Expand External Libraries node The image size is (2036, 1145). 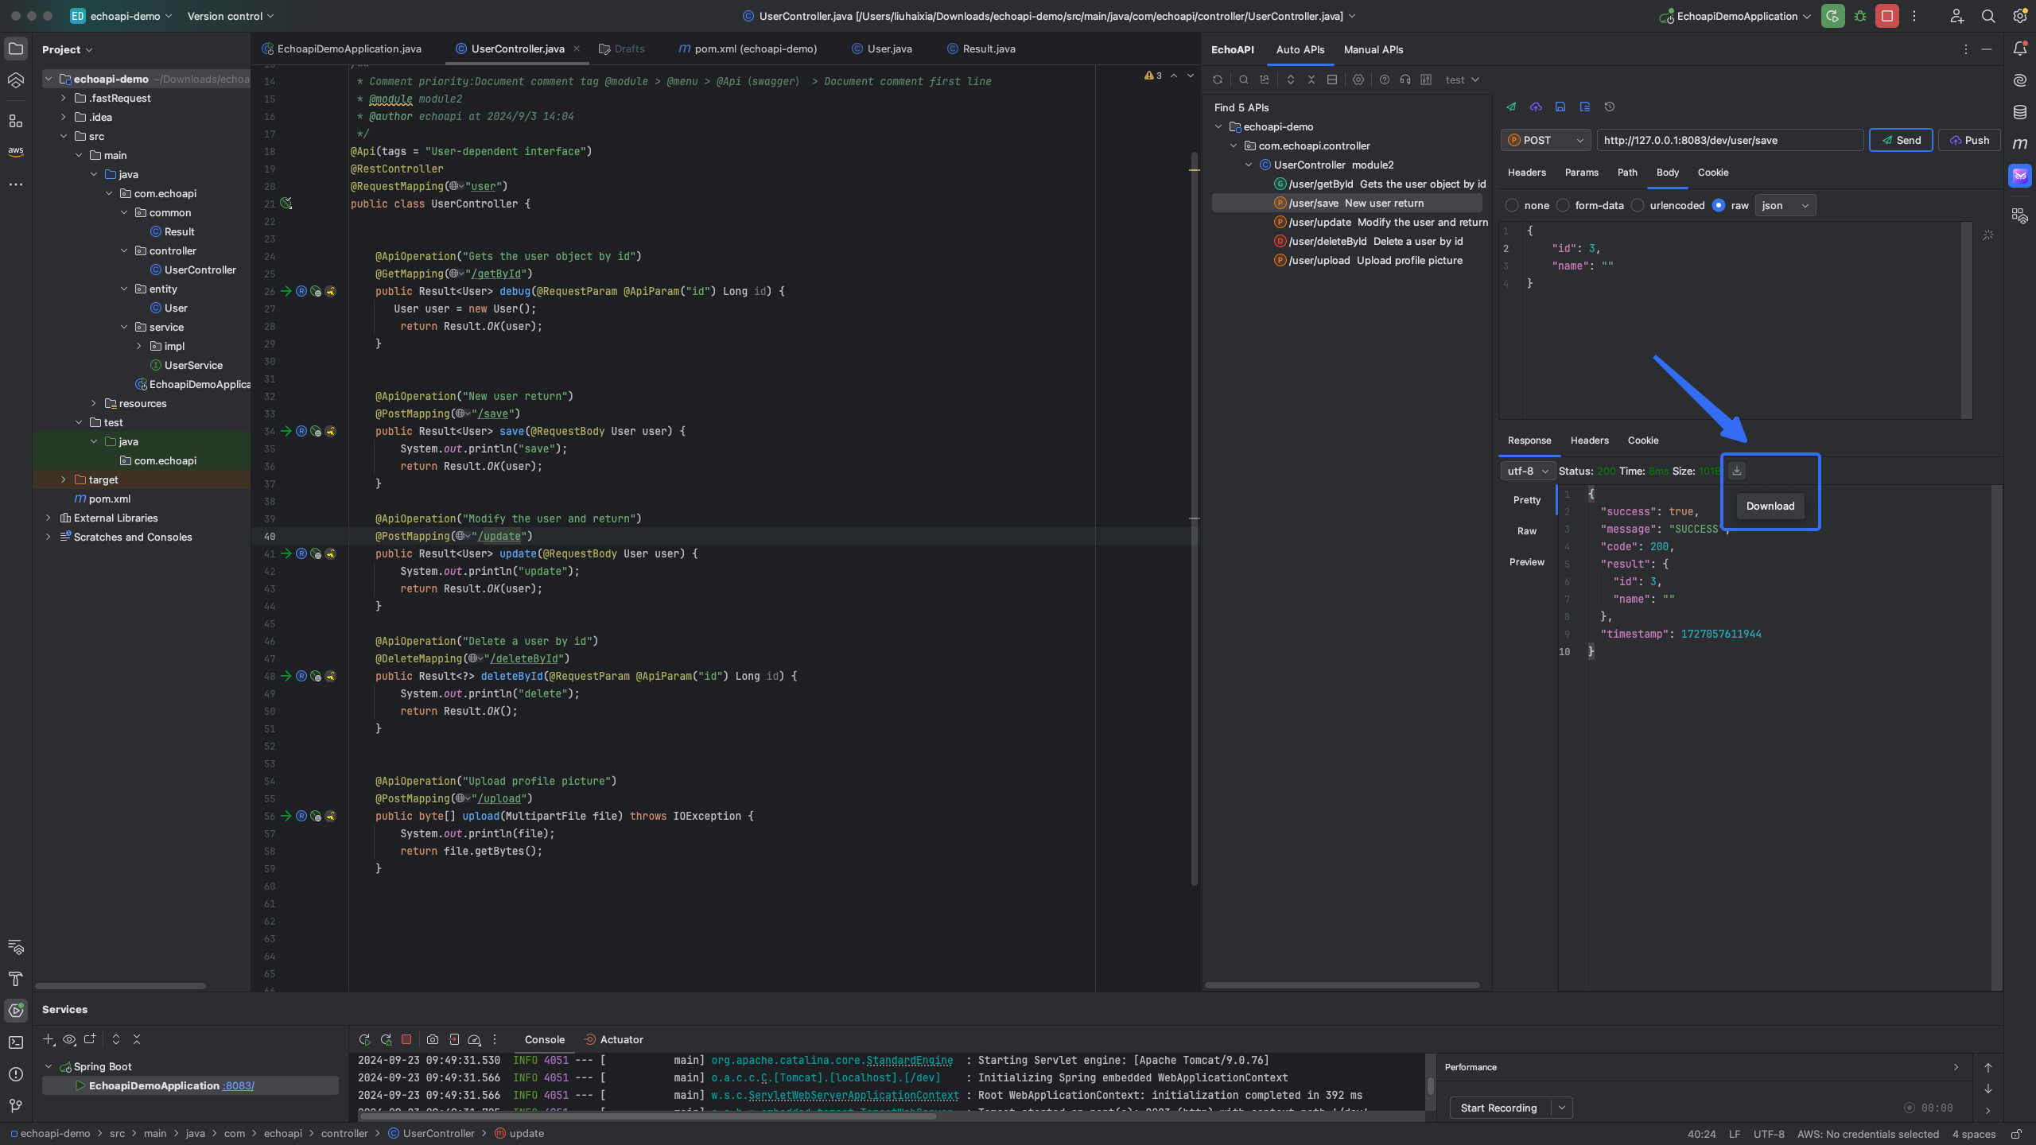pyautogui.click(x=49, y=518)
